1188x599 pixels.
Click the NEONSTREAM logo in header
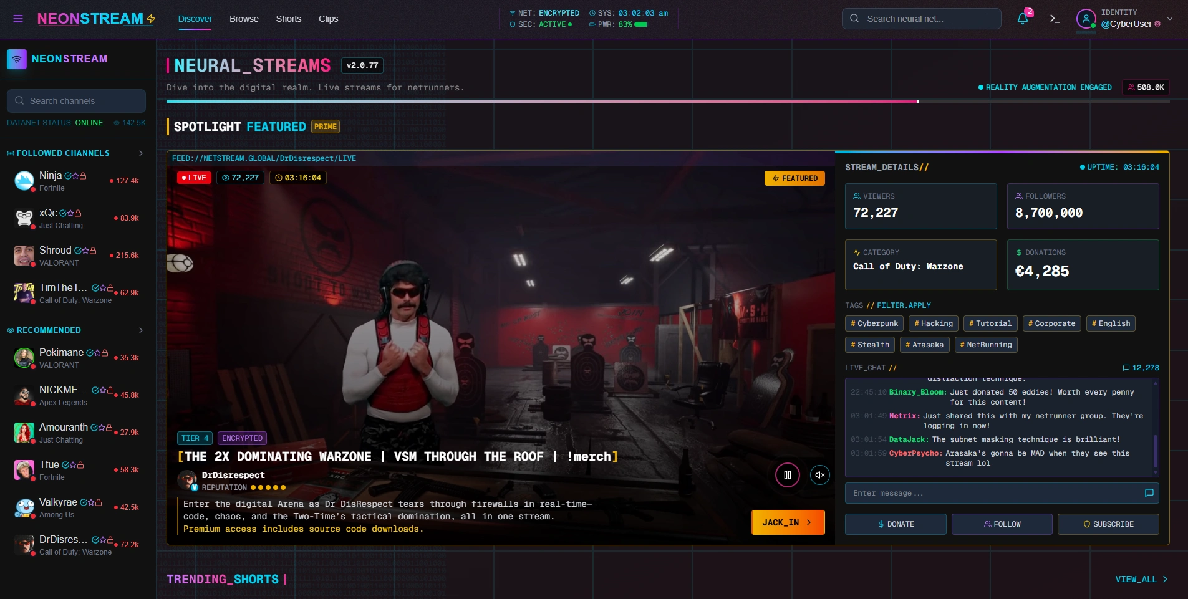point(96,19)
